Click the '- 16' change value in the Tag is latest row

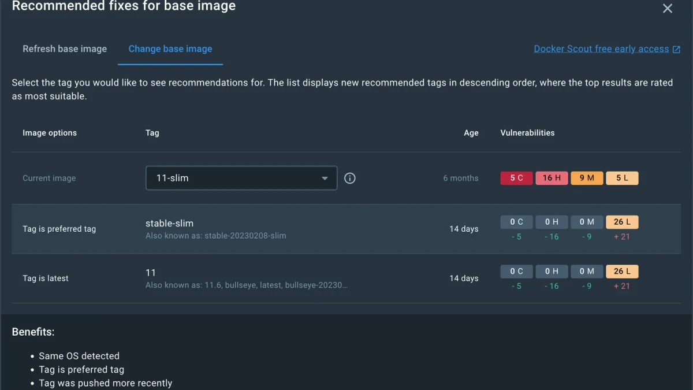coord(552,287)
